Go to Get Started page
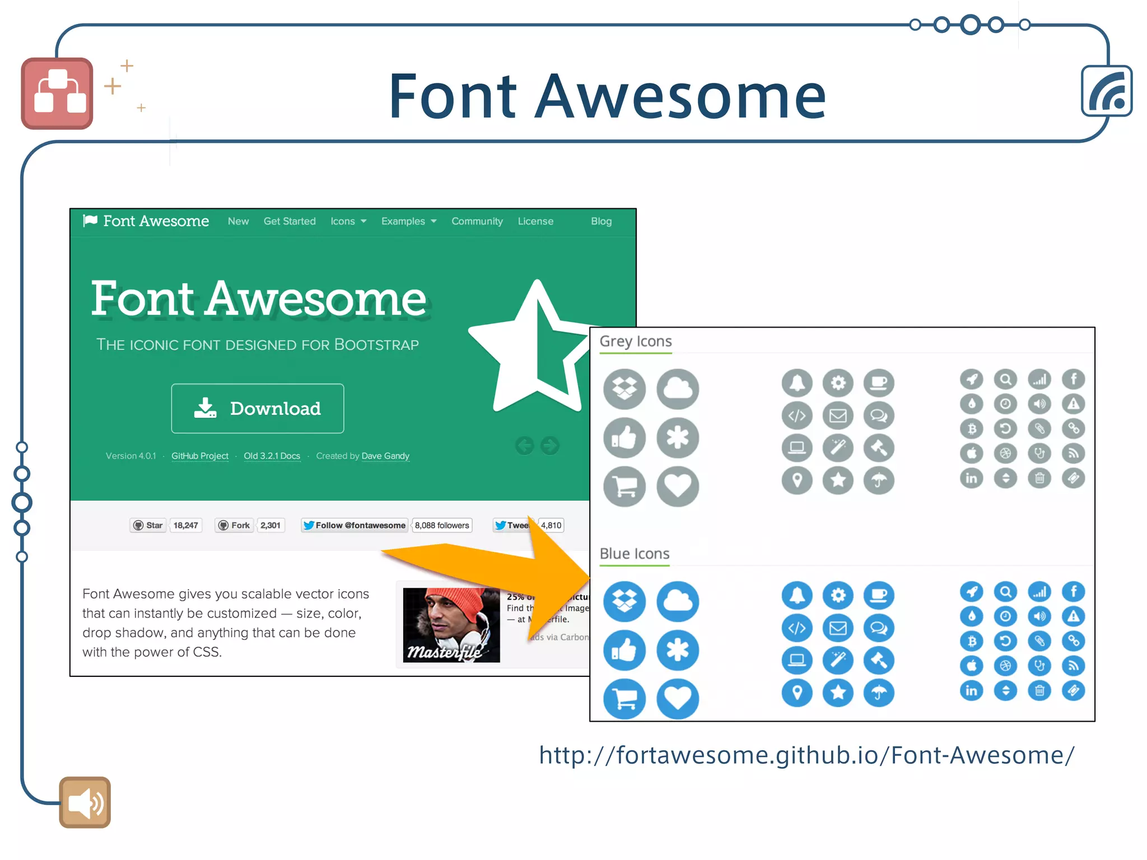 [x=290, y=221]
